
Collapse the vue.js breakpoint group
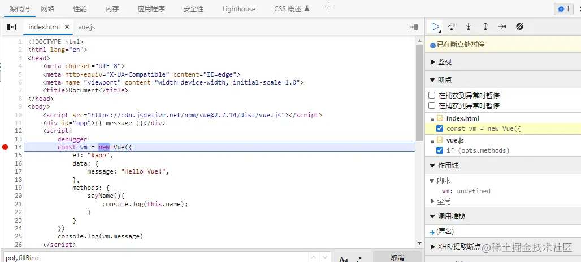432,141
